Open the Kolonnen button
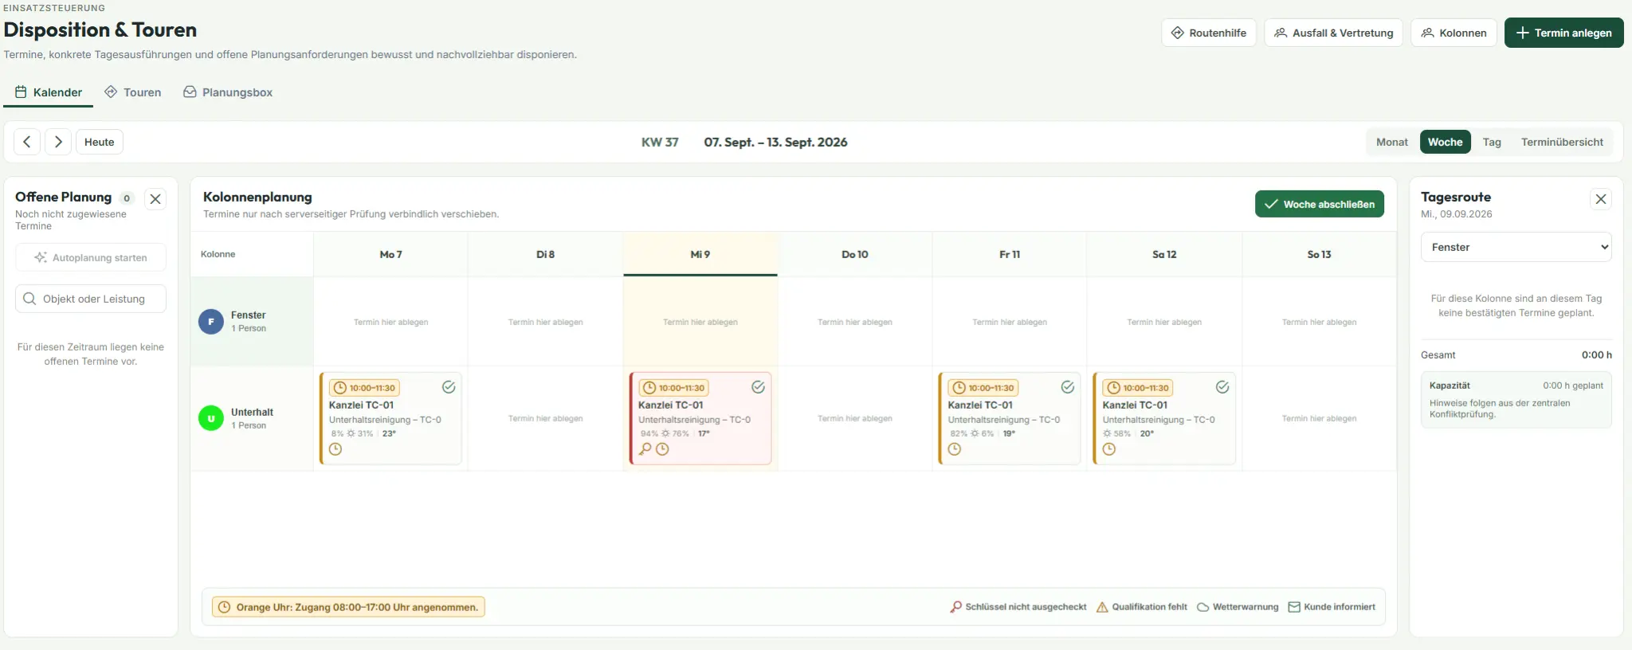 [x=1454, y=33]
